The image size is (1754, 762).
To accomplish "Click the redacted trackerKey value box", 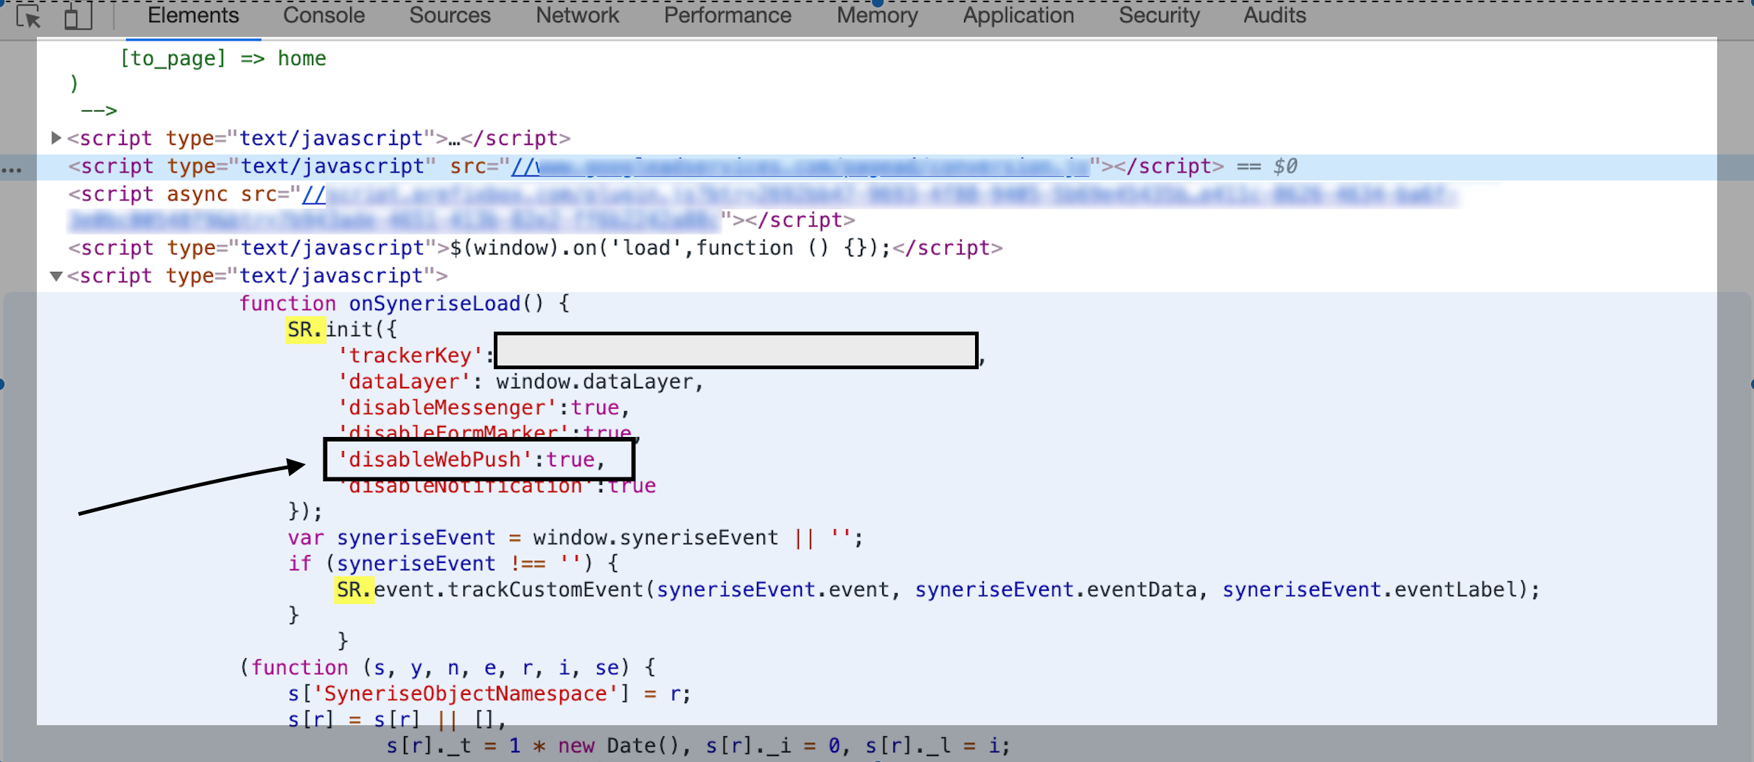I will (x=736, y=351).
